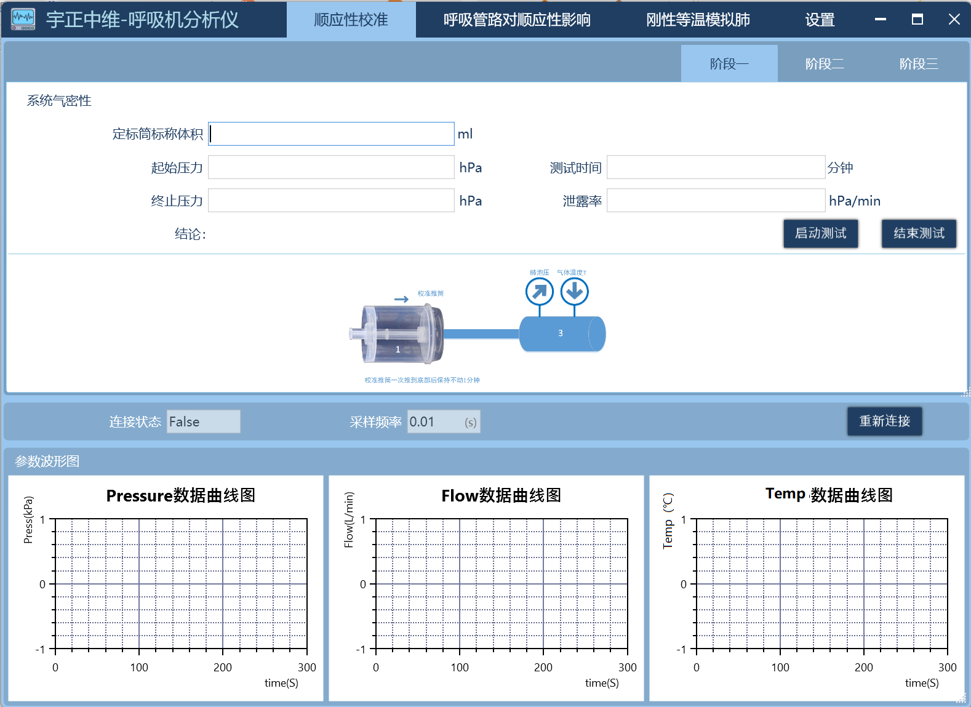Click the Pressure数据曲线图 chart area
Image resolution: width=971 pixels, height=707 pixels.
tap(181, 584)
